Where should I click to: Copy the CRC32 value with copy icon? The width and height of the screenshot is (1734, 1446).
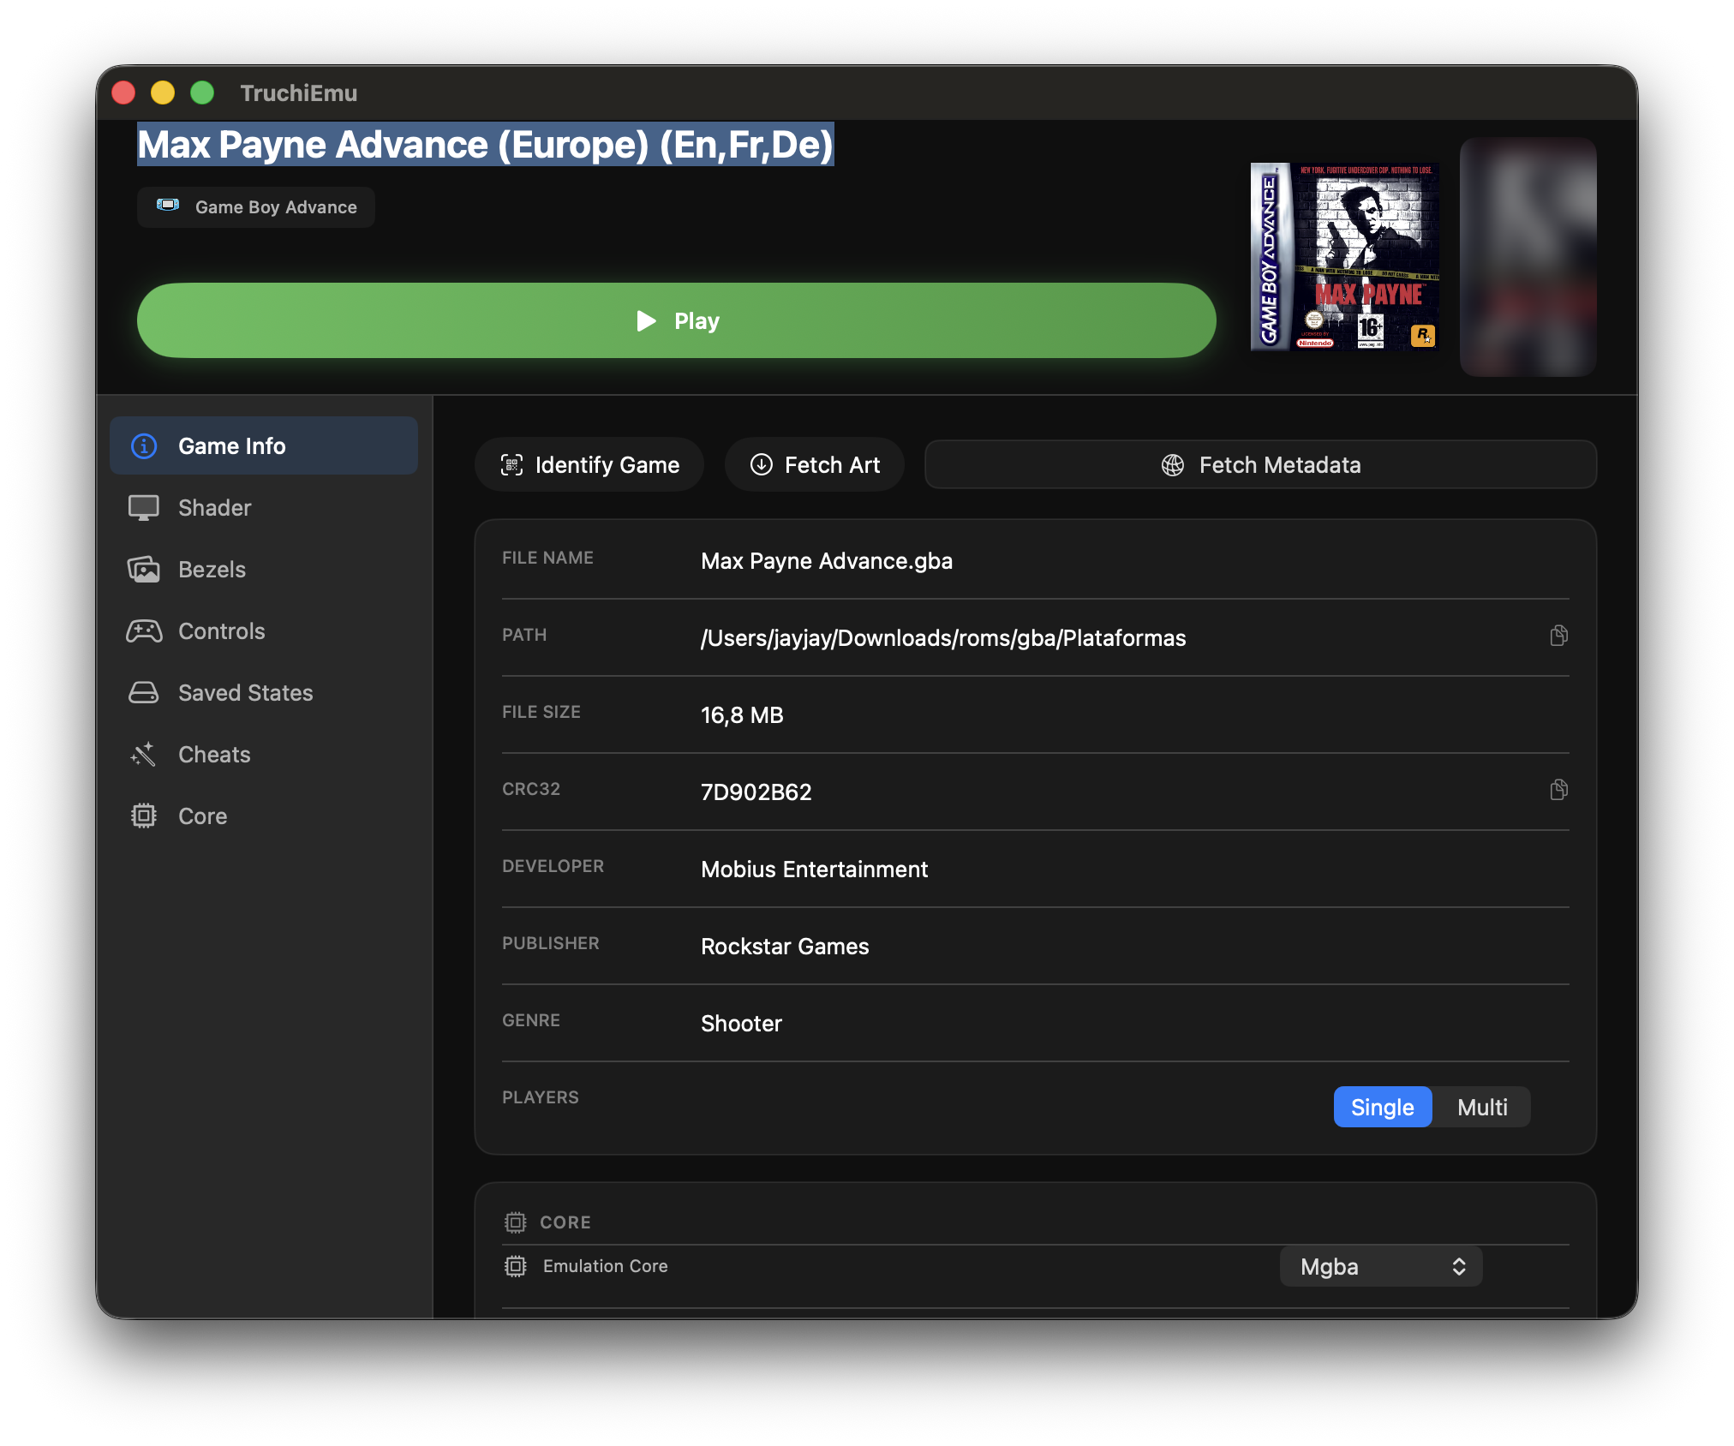(1559, 790)
